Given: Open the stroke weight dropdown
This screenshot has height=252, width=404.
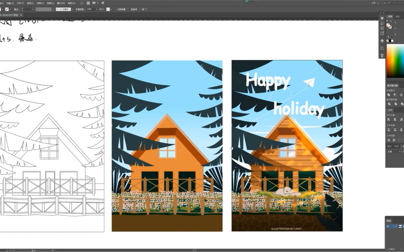Looking at the screenshot, I should coord(33,9).
